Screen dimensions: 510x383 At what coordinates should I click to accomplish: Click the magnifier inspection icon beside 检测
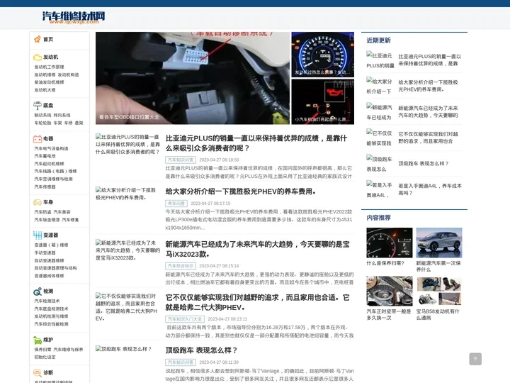(x=38, y=292)
